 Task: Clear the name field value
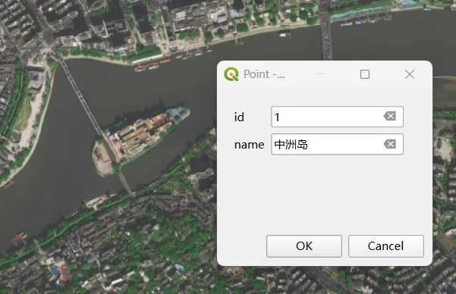coord(390,144)
